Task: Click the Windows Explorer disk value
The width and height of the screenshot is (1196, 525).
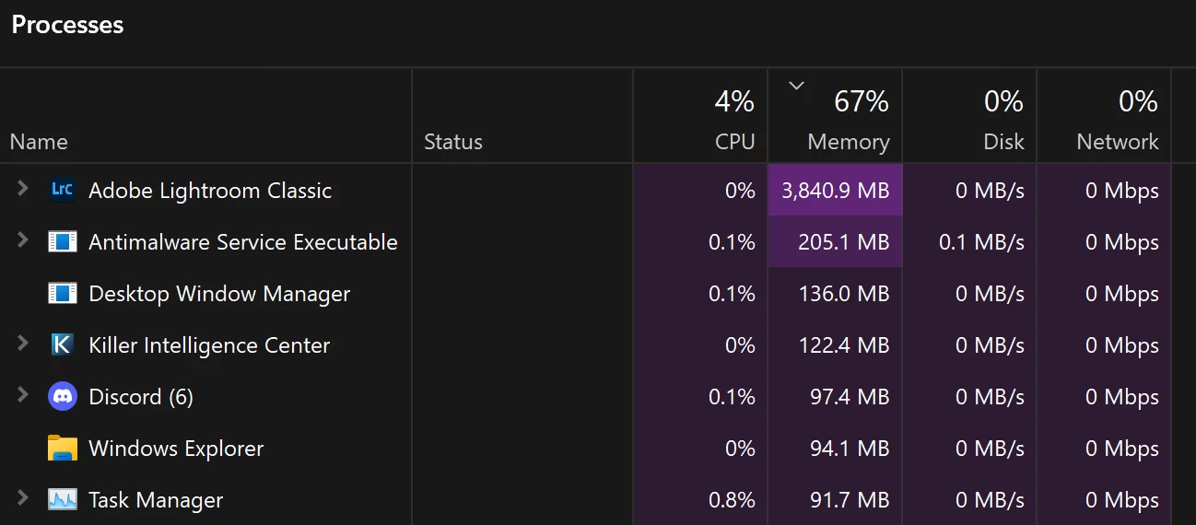Action: point(990,449)
